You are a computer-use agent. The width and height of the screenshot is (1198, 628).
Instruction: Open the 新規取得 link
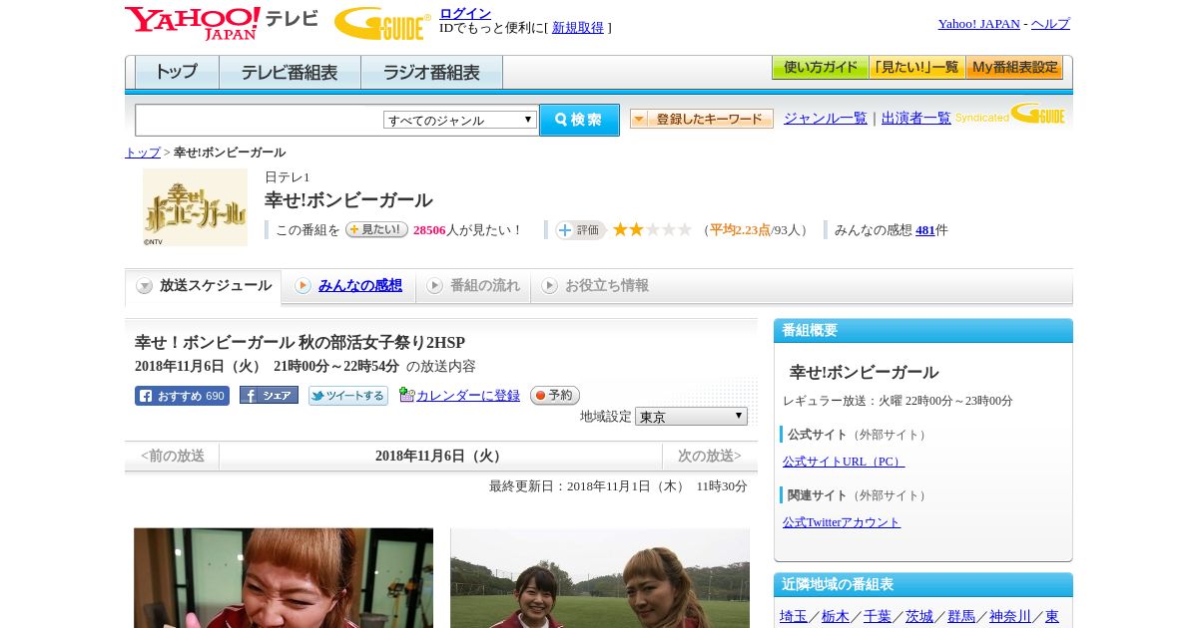point(578,28)
